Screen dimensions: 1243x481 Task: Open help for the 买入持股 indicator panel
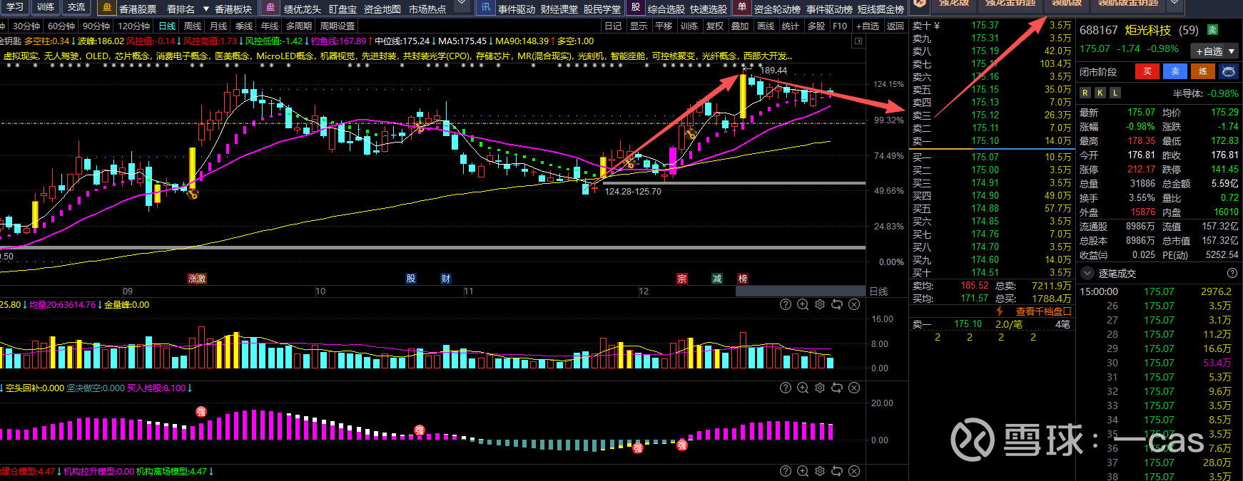coord(786,388)
